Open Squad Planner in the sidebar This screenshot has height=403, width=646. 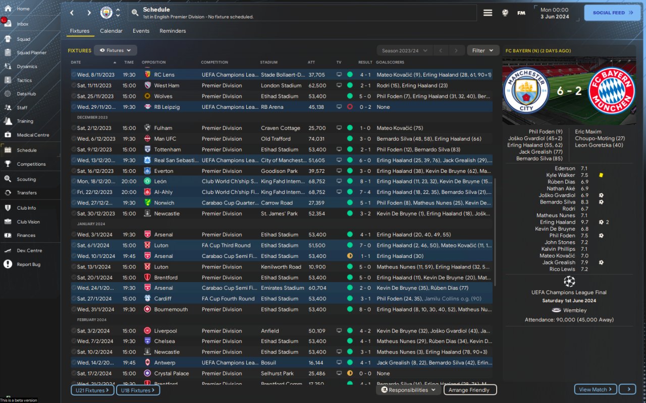[x=31, y=52]
